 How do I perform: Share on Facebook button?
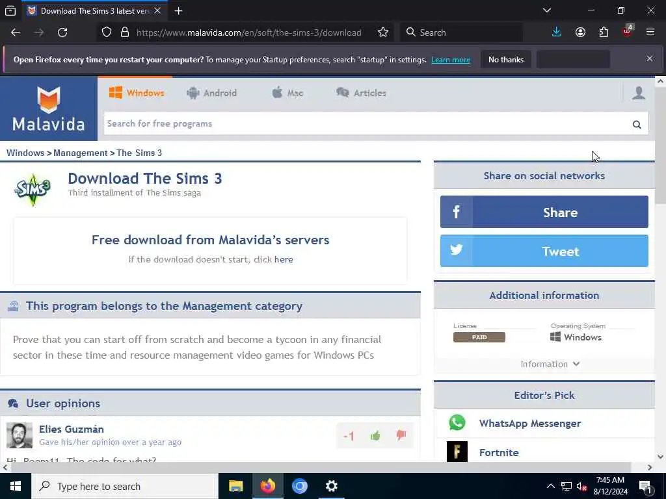point(544,212)
